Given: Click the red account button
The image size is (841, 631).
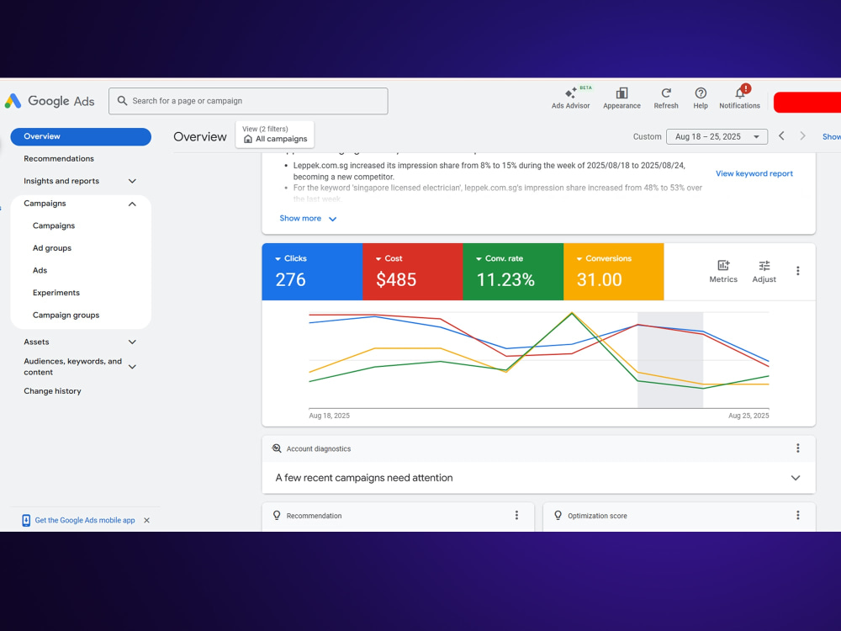Looking at the screenshot, I should pos(807,102).
